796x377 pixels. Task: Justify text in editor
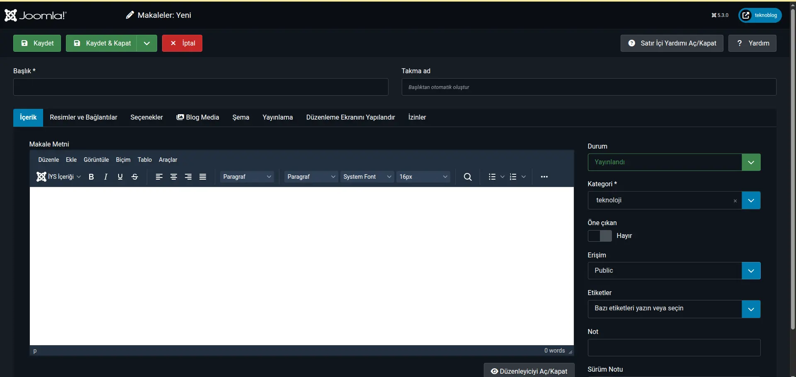point(203,177)
